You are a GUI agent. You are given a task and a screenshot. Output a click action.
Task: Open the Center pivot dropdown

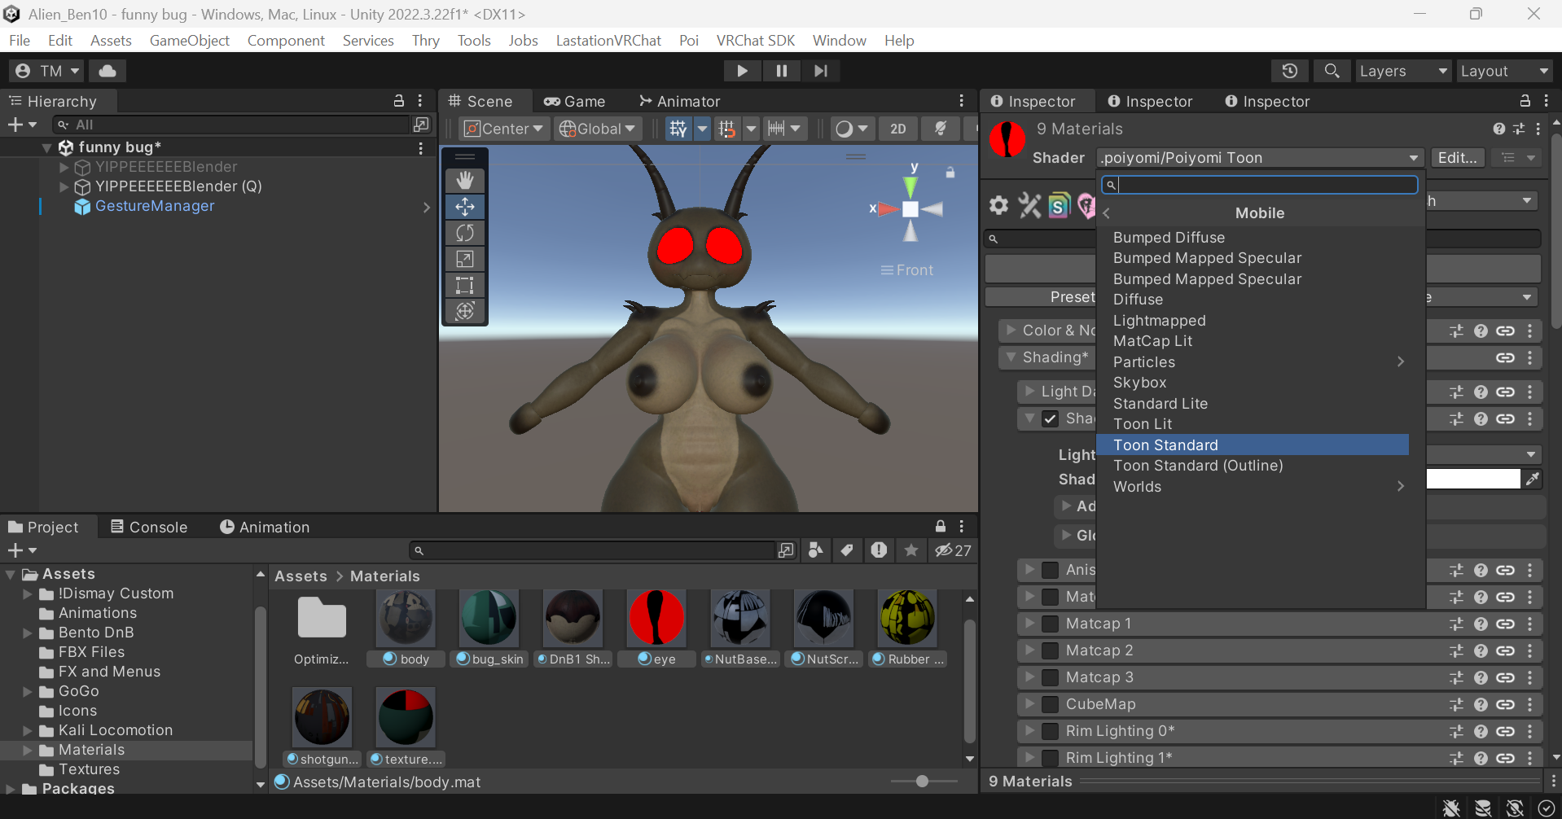[503, 129]
